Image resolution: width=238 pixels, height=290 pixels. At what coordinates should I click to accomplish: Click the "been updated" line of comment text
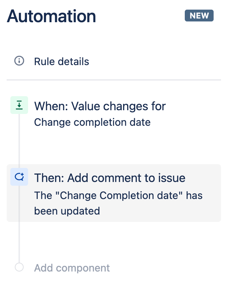click(67, 211)
